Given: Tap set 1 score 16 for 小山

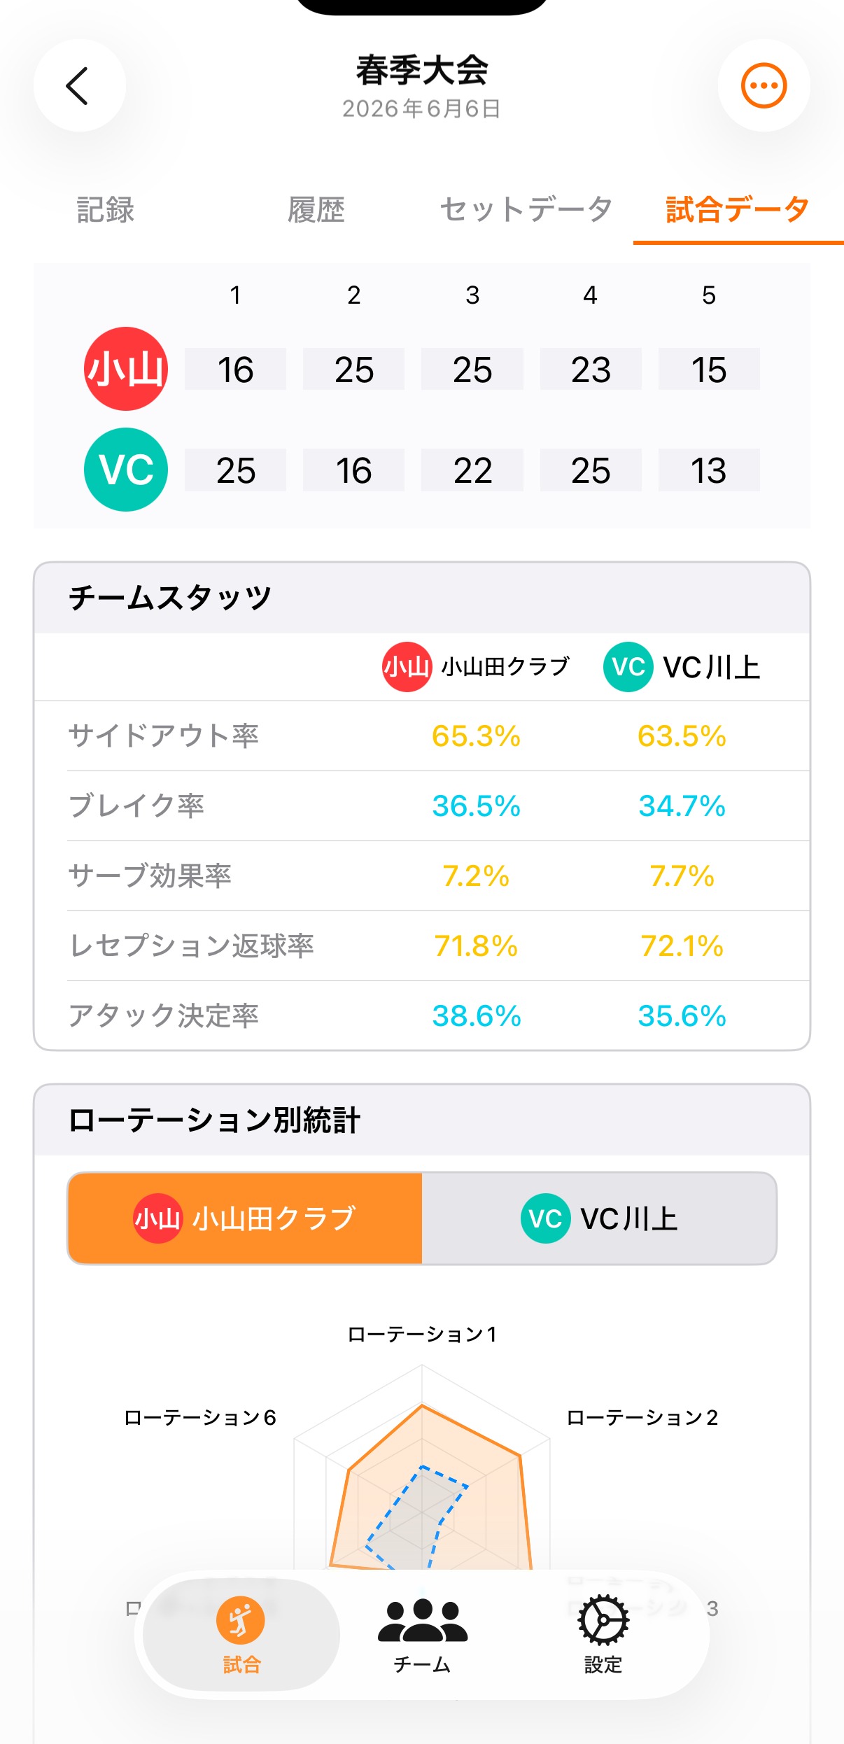Looking at the screenshot, I should point(235,370).
